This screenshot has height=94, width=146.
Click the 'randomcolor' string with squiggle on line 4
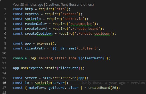tap(82, 24)
